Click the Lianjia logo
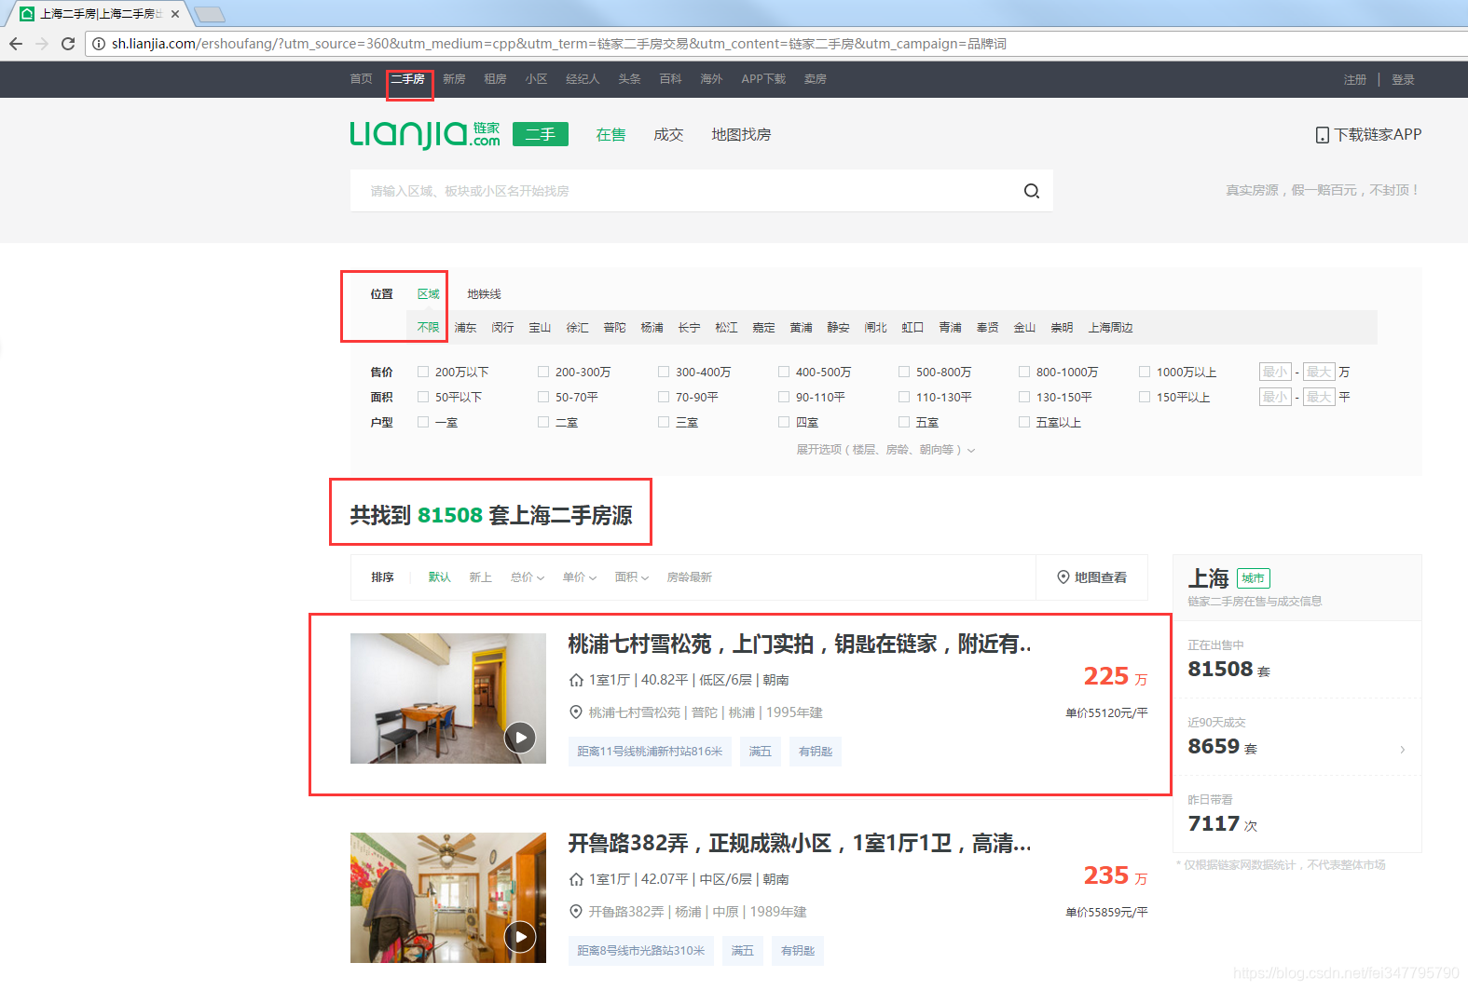Viewport: 1468px width, 990px height. pyautogui.click(x=425, y=135)
